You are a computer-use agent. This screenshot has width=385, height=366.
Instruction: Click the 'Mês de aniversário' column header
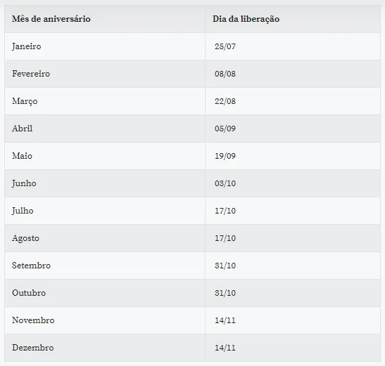51,19
